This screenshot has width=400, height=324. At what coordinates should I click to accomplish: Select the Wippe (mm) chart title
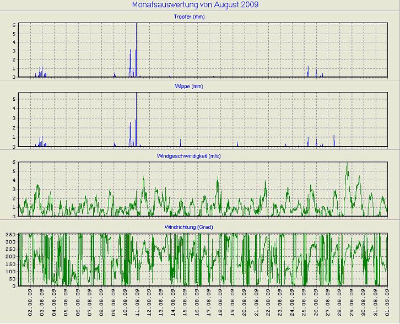(x=203, y=87)
